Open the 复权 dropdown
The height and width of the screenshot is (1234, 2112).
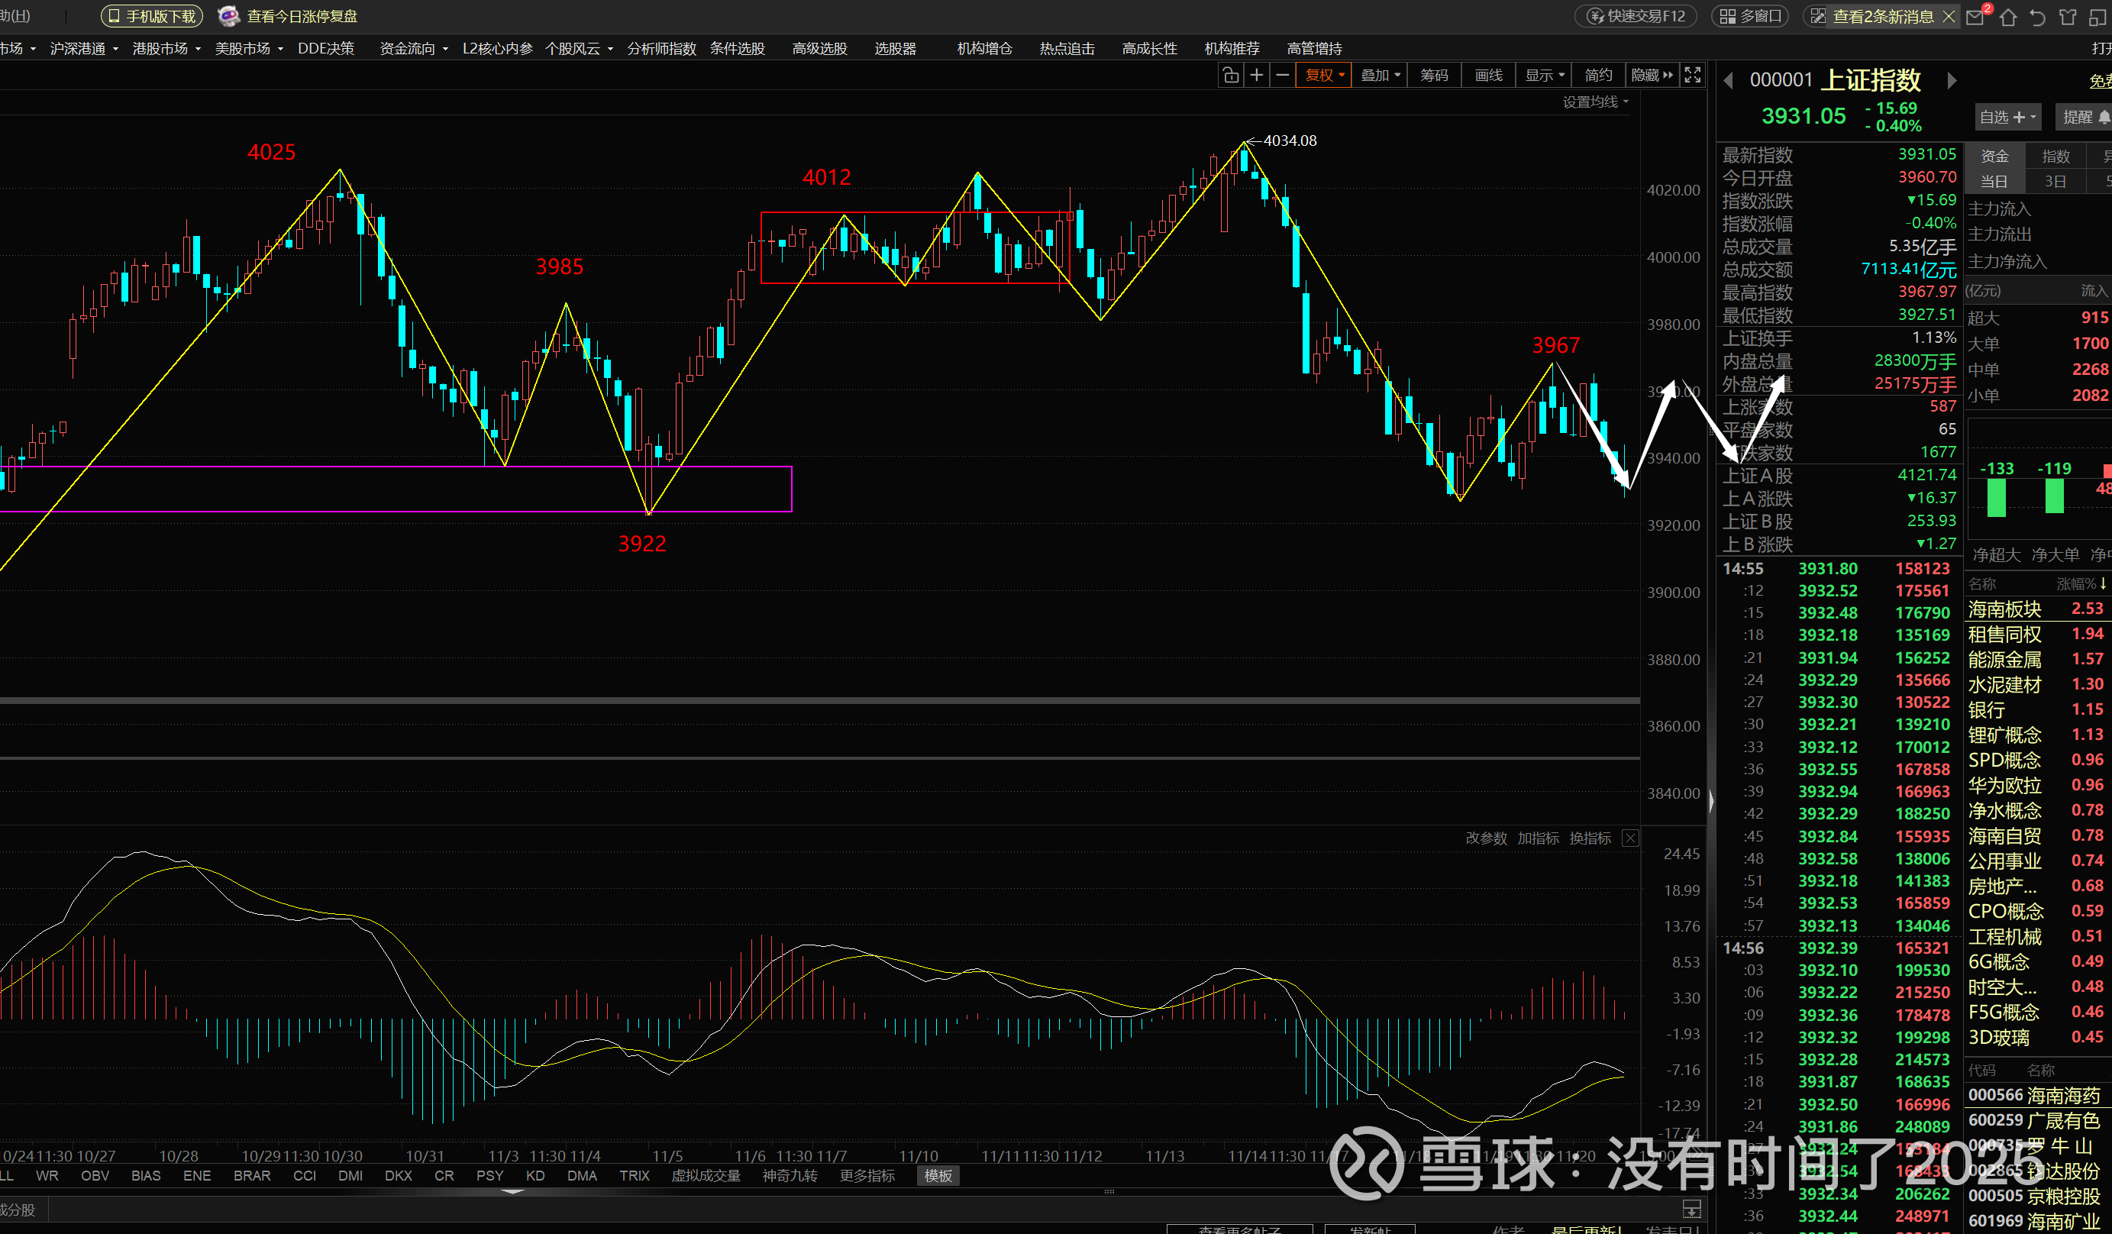pyautogui.click(x=1324, y=76)
